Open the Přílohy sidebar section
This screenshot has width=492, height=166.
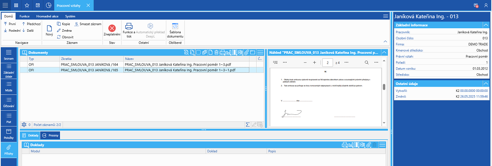click(x=8, y=150)
